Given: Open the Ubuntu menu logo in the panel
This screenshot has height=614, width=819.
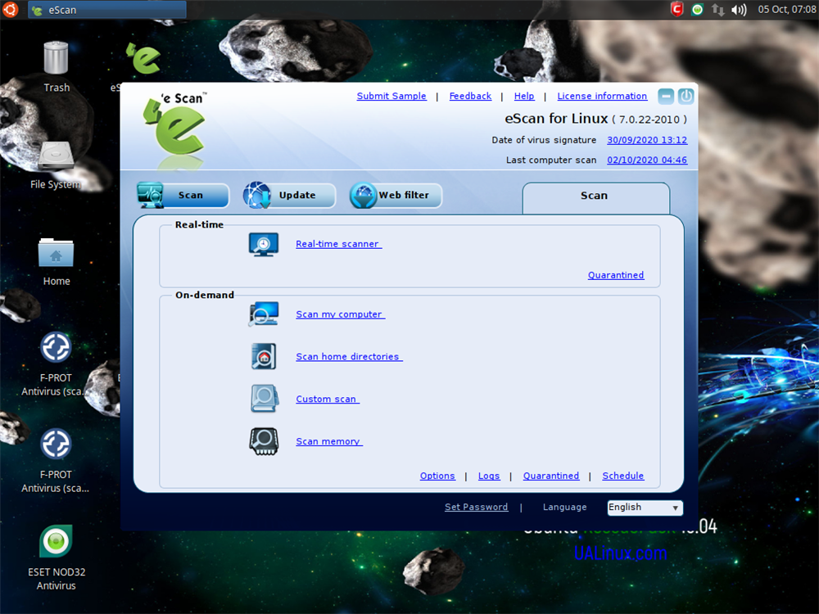Looking at the screenshot, I should coord(11,9).
